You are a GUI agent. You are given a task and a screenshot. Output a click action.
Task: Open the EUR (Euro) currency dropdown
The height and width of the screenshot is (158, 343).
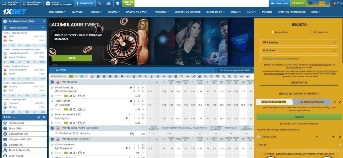click(x=299, y=51)
